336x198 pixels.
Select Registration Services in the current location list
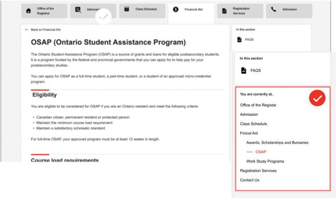258,171
